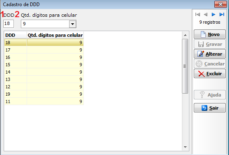
Task: Delete the record with Excluir
Action: [x=210, y=74]
